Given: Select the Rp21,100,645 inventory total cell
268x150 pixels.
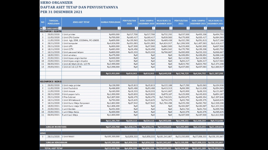Looking at the screenshot, I should 215,127.
